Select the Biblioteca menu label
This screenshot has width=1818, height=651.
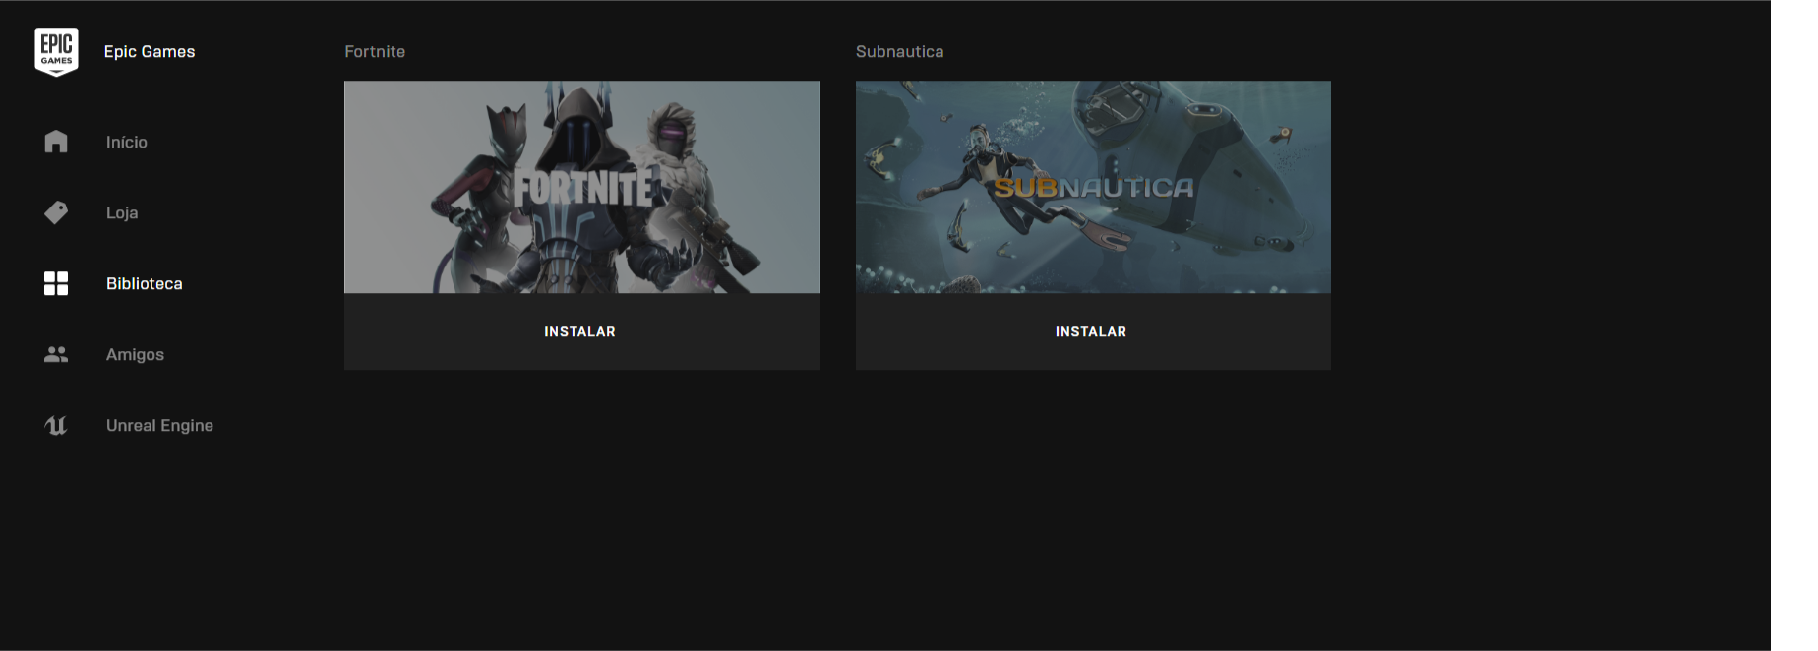click(145, 283)
